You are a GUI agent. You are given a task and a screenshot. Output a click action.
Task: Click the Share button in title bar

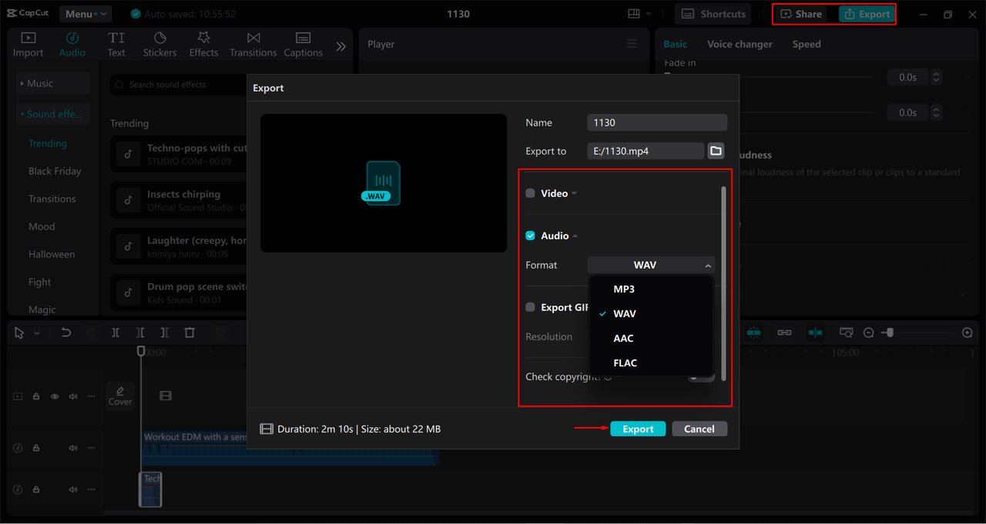(801, 14)
